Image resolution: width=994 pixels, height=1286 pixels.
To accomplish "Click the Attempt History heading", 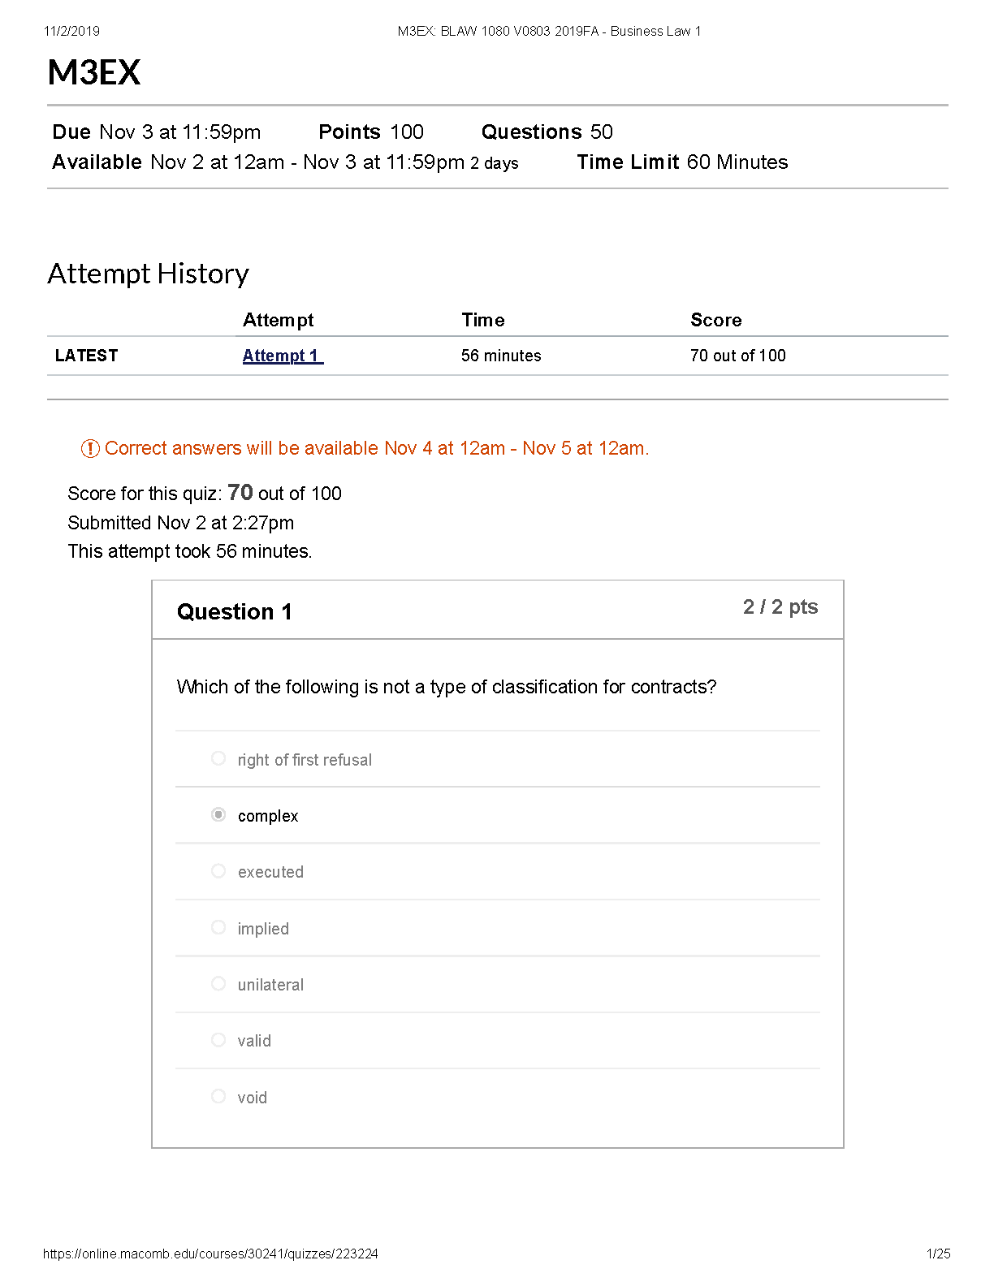I will click(x=148, y=274).
